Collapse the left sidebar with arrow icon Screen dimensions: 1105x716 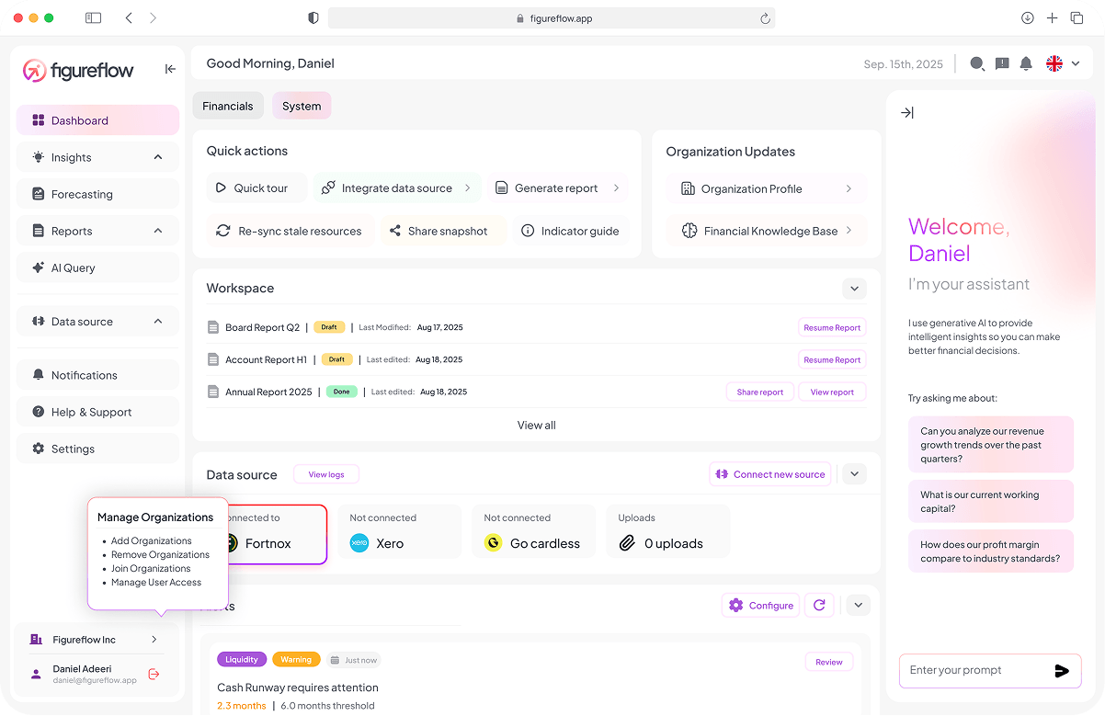point(170,69)
